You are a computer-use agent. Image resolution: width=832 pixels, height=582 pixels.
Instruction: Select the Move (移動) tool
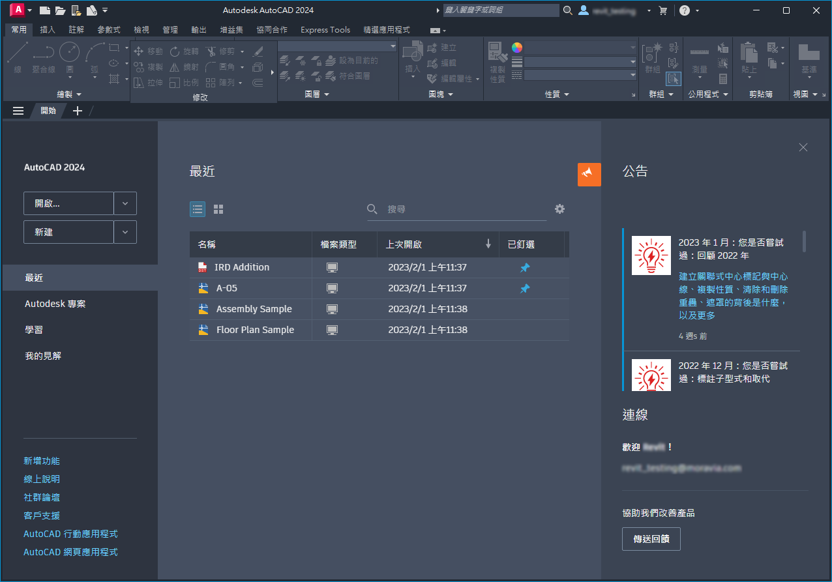148,51
